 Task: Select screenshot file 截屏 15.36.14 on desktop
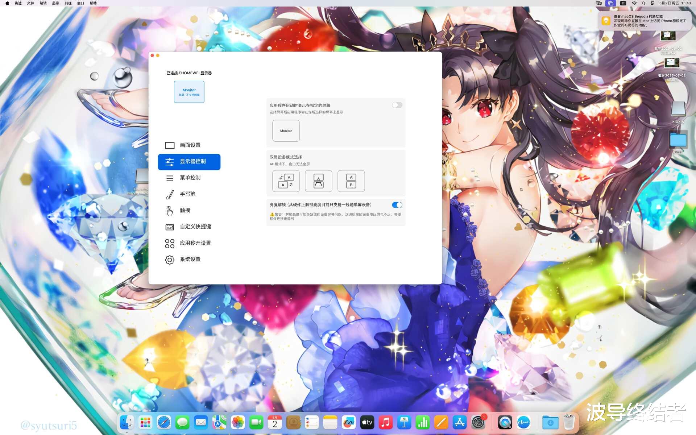[671, 70]
